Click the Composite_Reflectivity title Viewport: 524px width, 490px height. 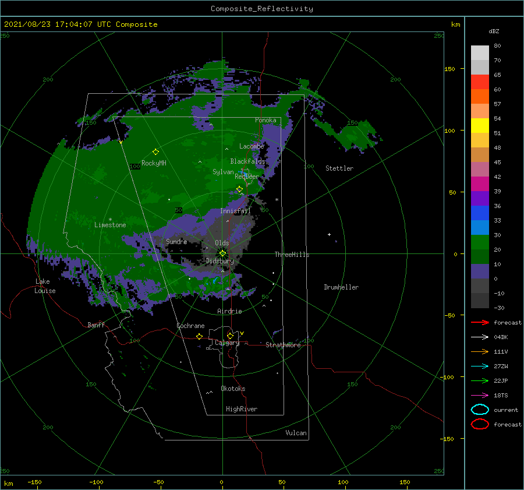tap(262, 9)
